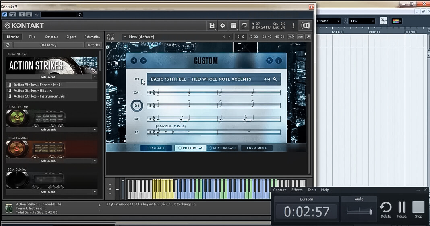Click the rack minimize-all arrows icon

click(x=308, y=37)
